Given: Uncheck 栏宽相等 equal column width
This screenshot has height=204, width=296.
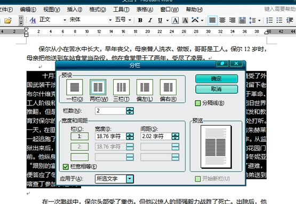Looking at the screenshot, I should tap(66, 167).
